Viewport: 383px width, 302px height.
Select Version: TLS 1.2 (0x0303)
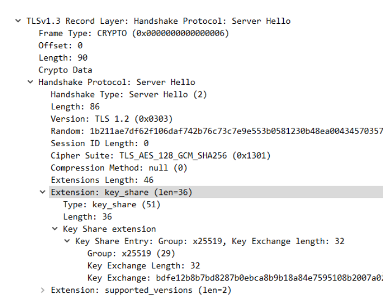[x=112, y=119]
